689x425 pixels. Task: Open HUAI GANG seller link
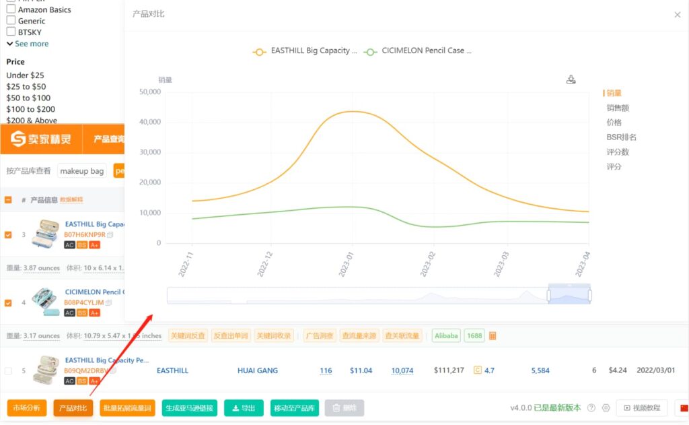258,370
